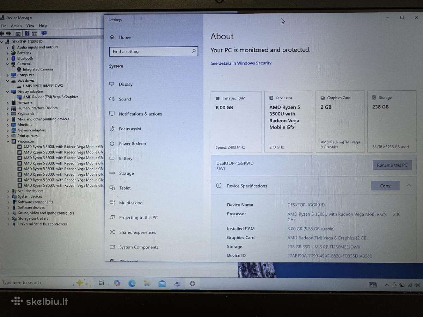Expand Universal Serial Bus controllers node

point(8,224)
